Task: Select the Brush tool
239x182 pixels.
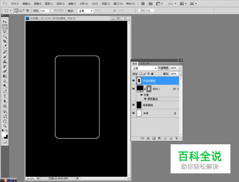Action: click(x=5, y=57)
